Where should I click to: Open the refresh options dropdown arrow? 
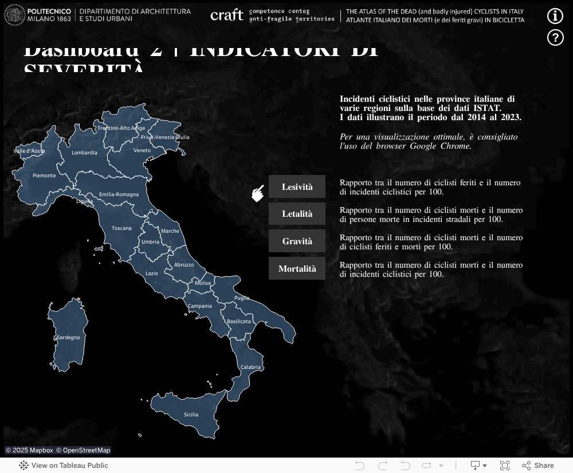click(441, 465)
